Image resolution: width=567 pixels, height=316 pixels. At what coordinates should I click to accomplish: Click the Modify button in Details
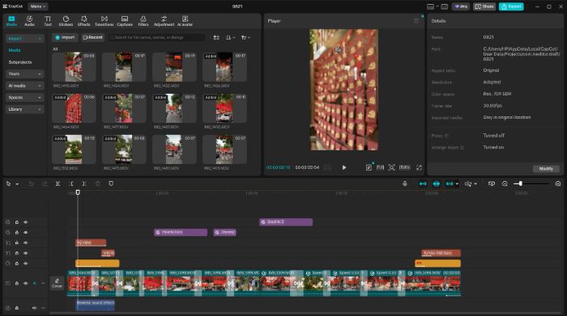tap(546, 169)
